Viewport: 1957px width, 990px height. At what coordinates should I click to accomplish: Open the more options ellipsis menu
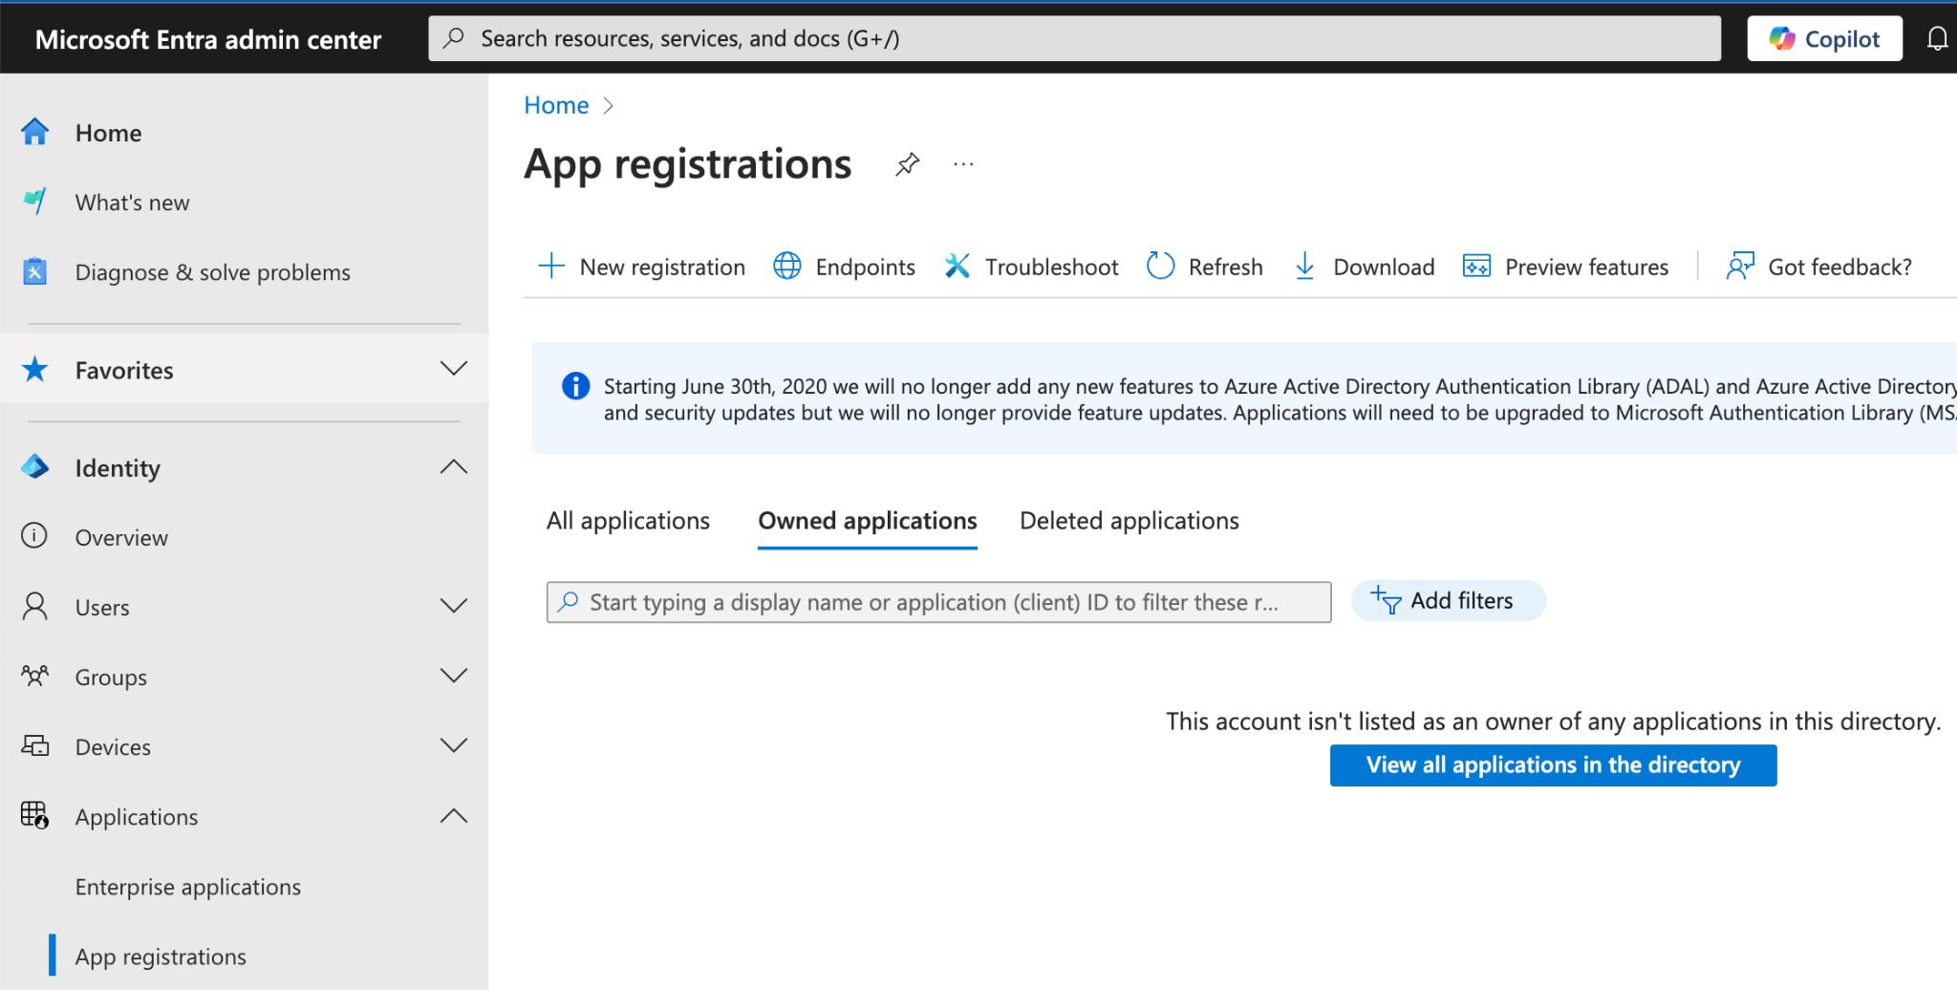[963, 164]
